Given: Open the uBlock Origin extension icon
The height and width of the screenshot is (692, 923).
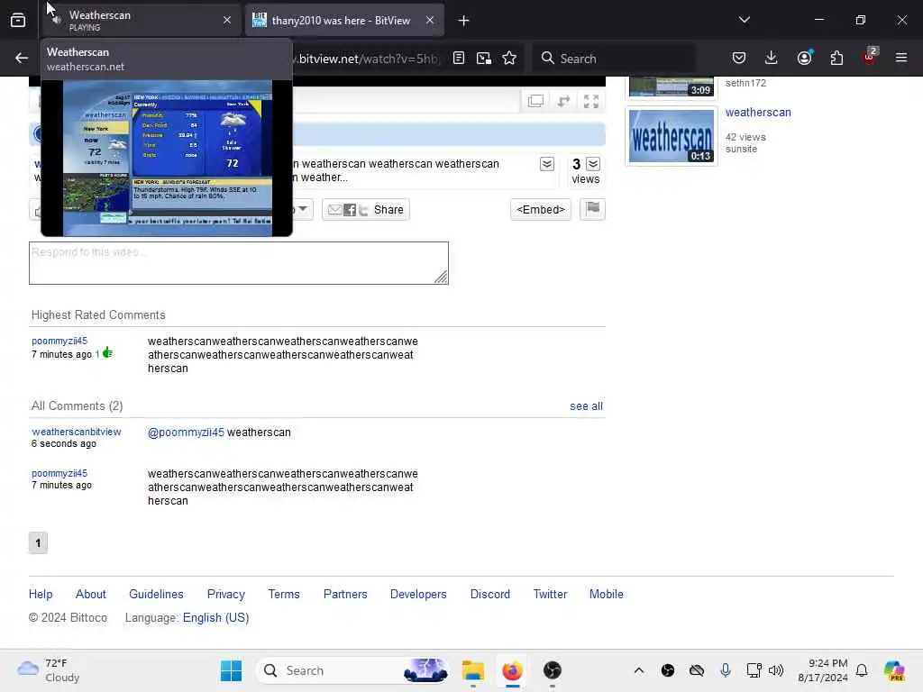Looking at the screenshot, I should pyautogui.click(x=870, y=57).
